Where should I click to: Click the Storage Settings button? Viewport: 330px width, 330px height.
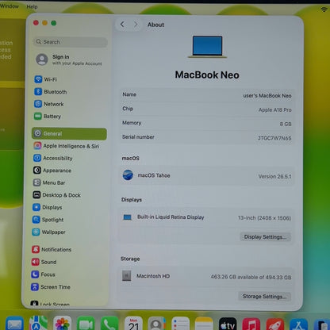[264, 297]
